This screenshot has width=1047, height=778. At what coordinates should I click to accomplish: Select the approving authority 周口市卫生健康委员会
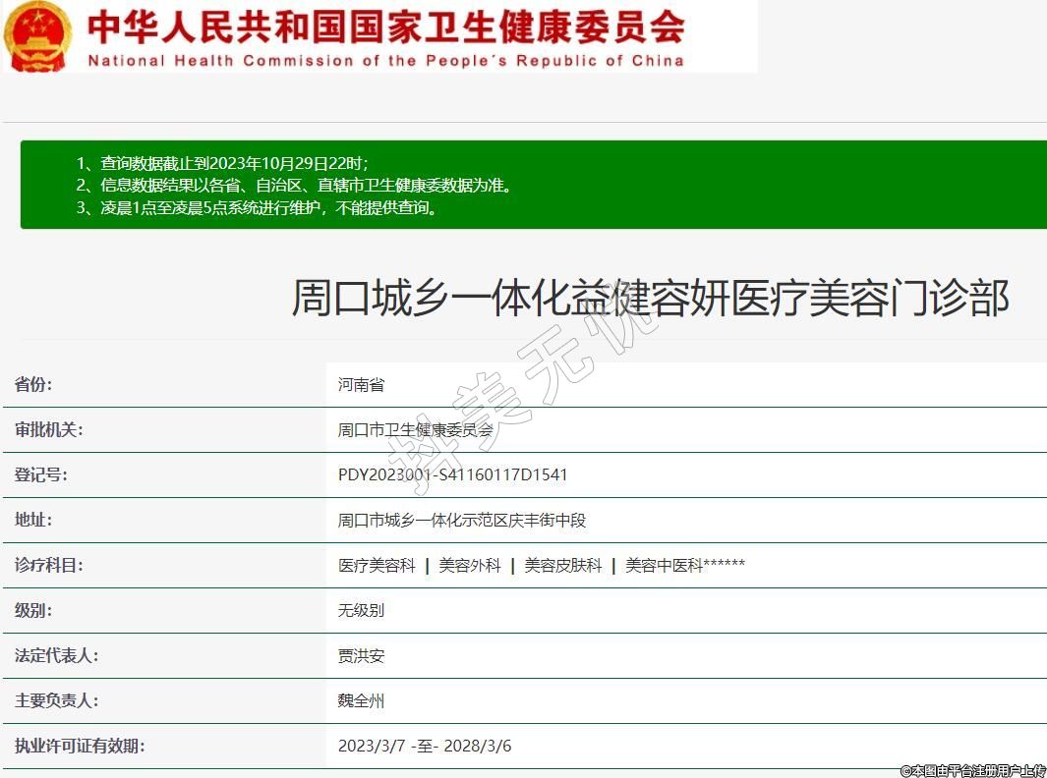click(x=416, y=430)
